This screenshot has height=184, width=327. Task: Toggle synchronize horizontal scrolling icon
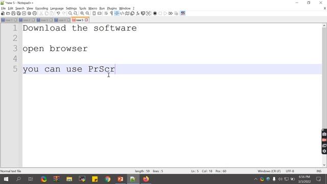click(x=100, y=13)
